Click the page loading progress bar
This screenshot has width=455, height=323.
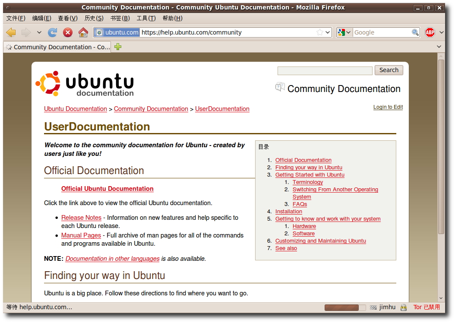pyautogui.click(x=345, y=307)
